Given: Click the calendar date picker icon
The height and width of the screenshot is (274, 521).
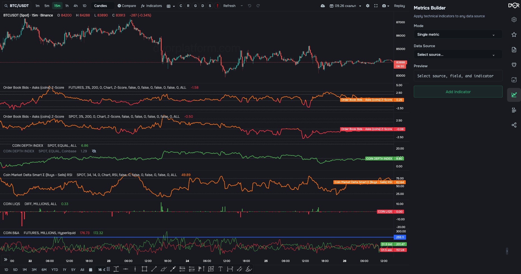Looking at the screenshot, I should click(x=90, y=270).
